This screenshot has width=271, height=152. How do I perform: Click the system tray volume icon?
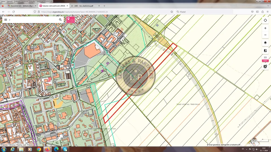click(x=257, y=149)
